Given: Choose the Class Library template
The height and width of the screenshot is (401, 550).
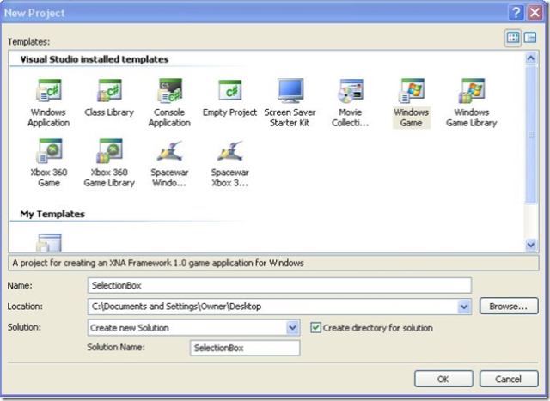Looking at the screenshot, I should 109,98.
